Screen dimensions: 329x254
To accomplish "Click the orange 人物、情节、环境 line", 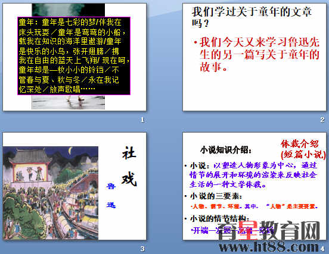I will pos(254,206).
